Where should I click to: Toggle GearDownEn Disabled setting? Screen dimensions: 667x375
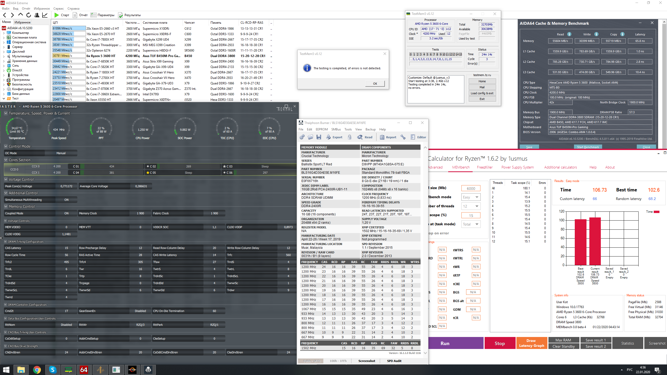pos(140,311)
